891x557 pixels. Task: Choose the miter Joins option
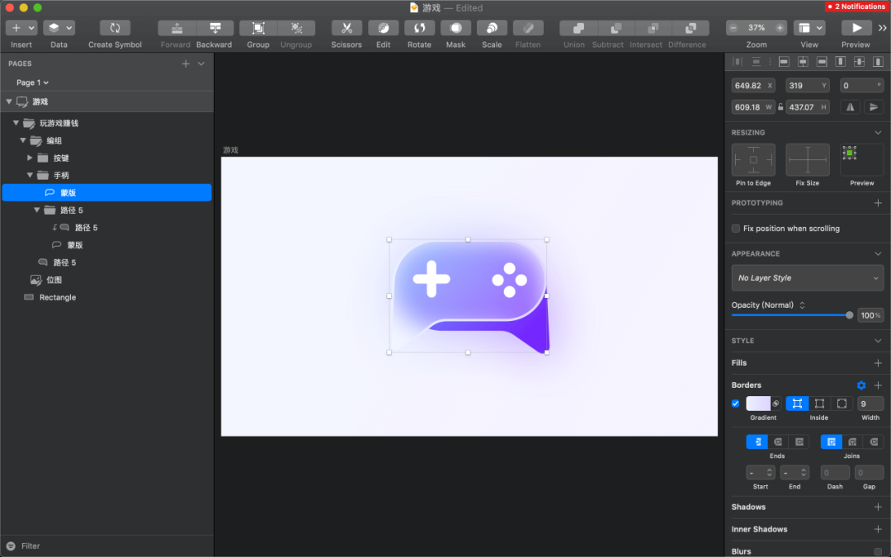[832, 441]
